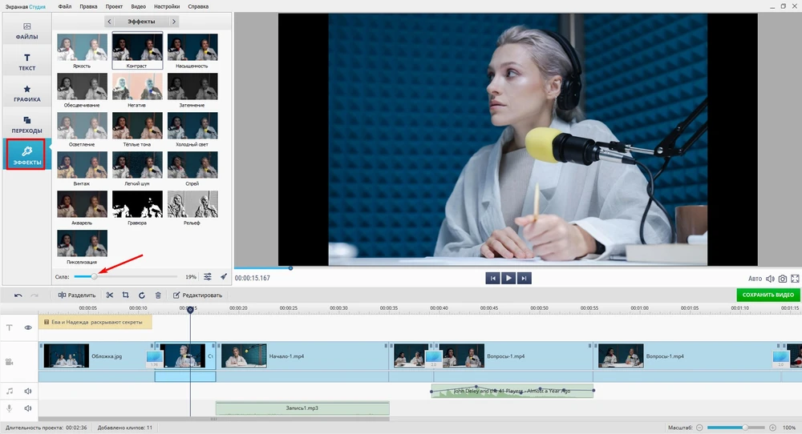Go to next effects category arrow

(x=174, y=22)
